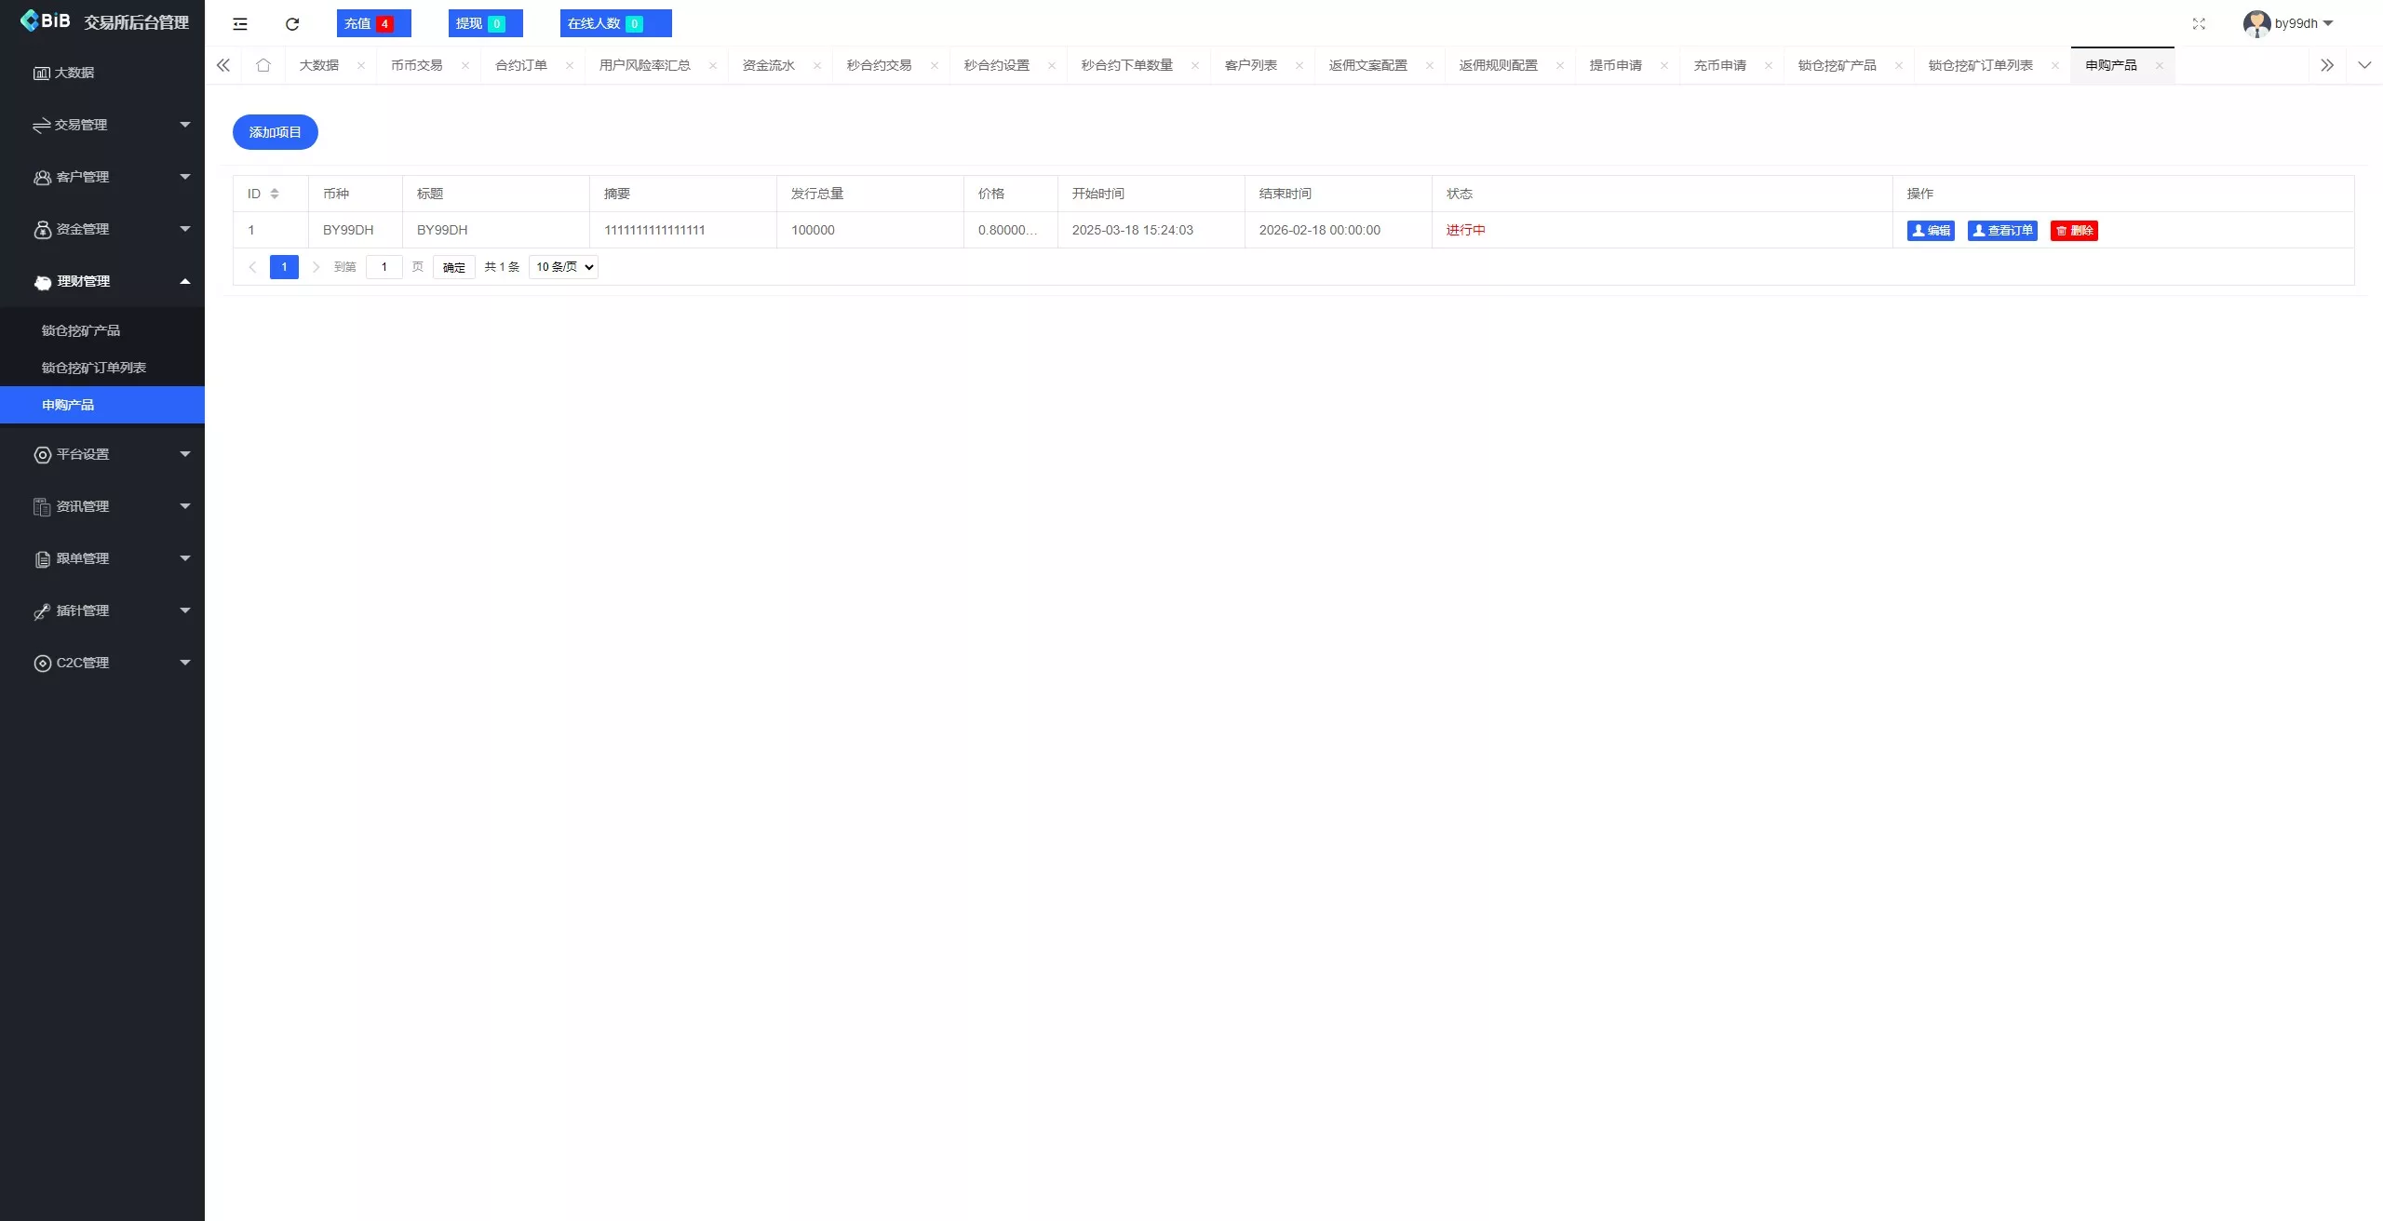The width and height of the screenshot is (2383, 1221).
Task: Open the 10条/页 page size dropdown
Action: [562, 266]
